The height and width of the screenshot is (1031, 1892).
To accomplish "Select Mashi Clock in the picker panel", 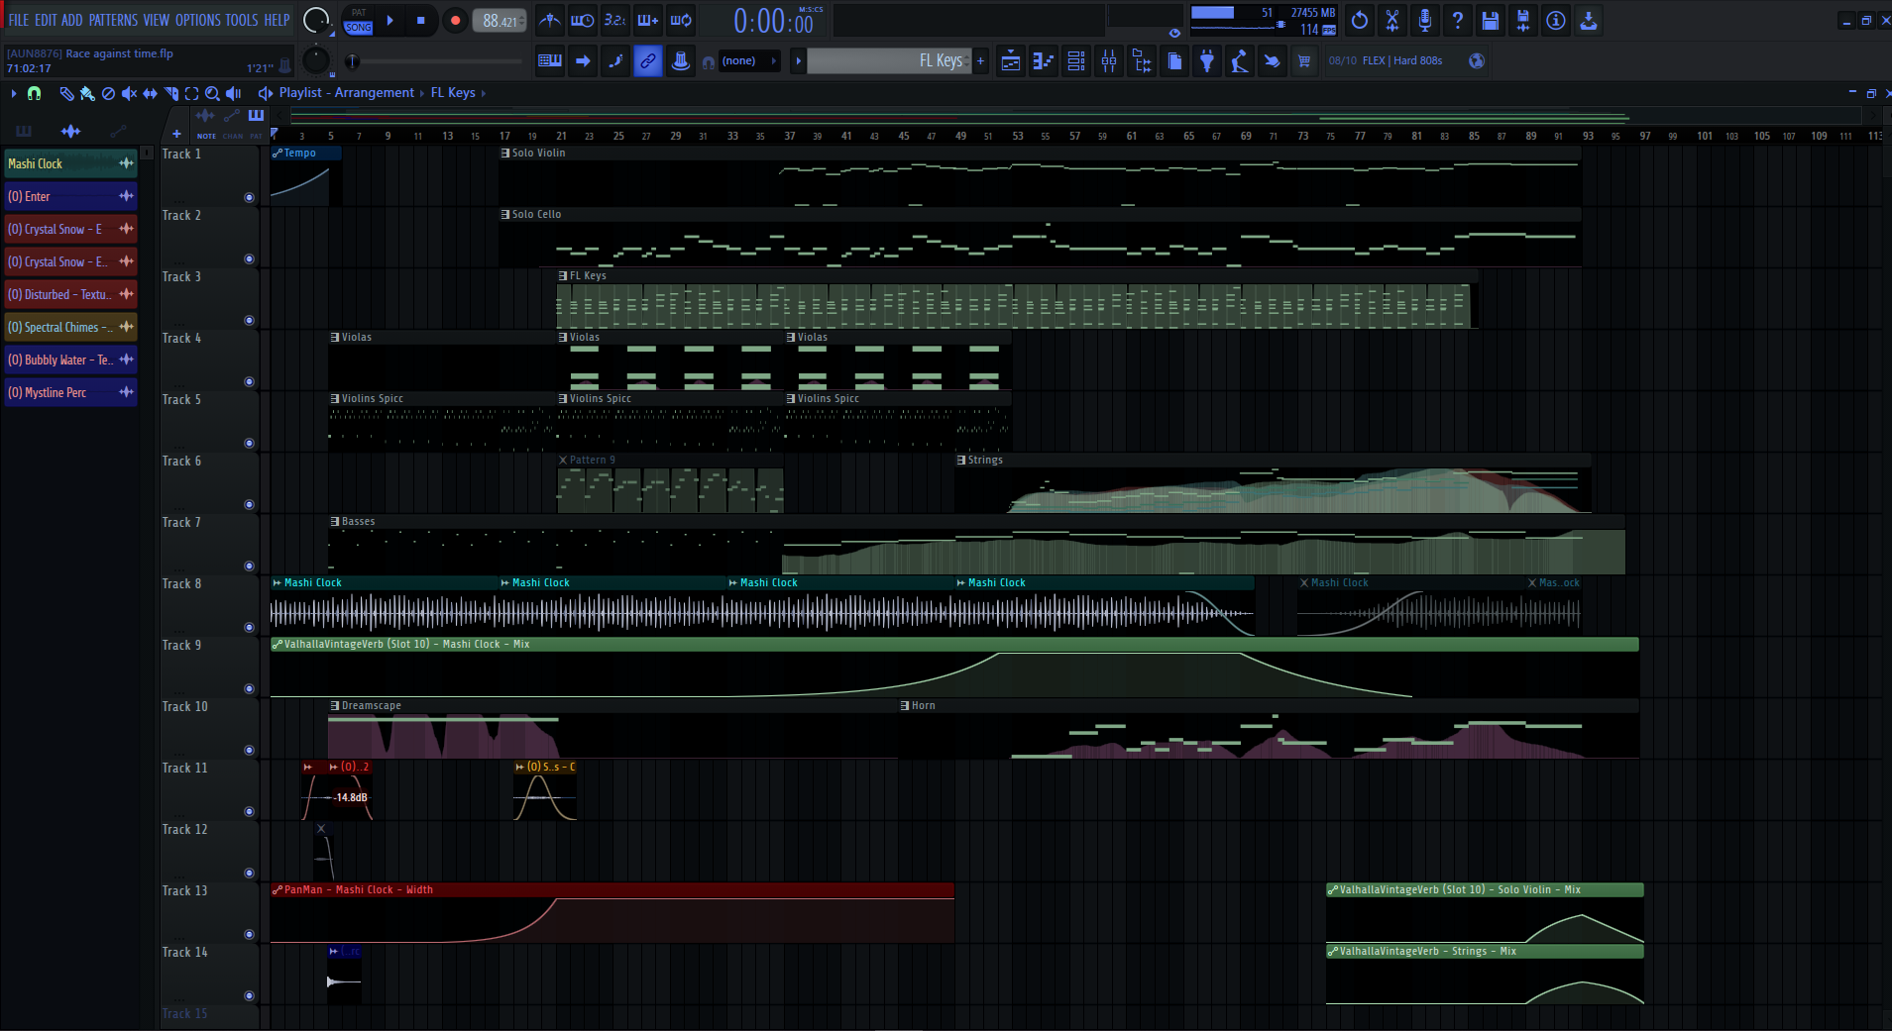I will pyautogui.click(x=70, y=163).
